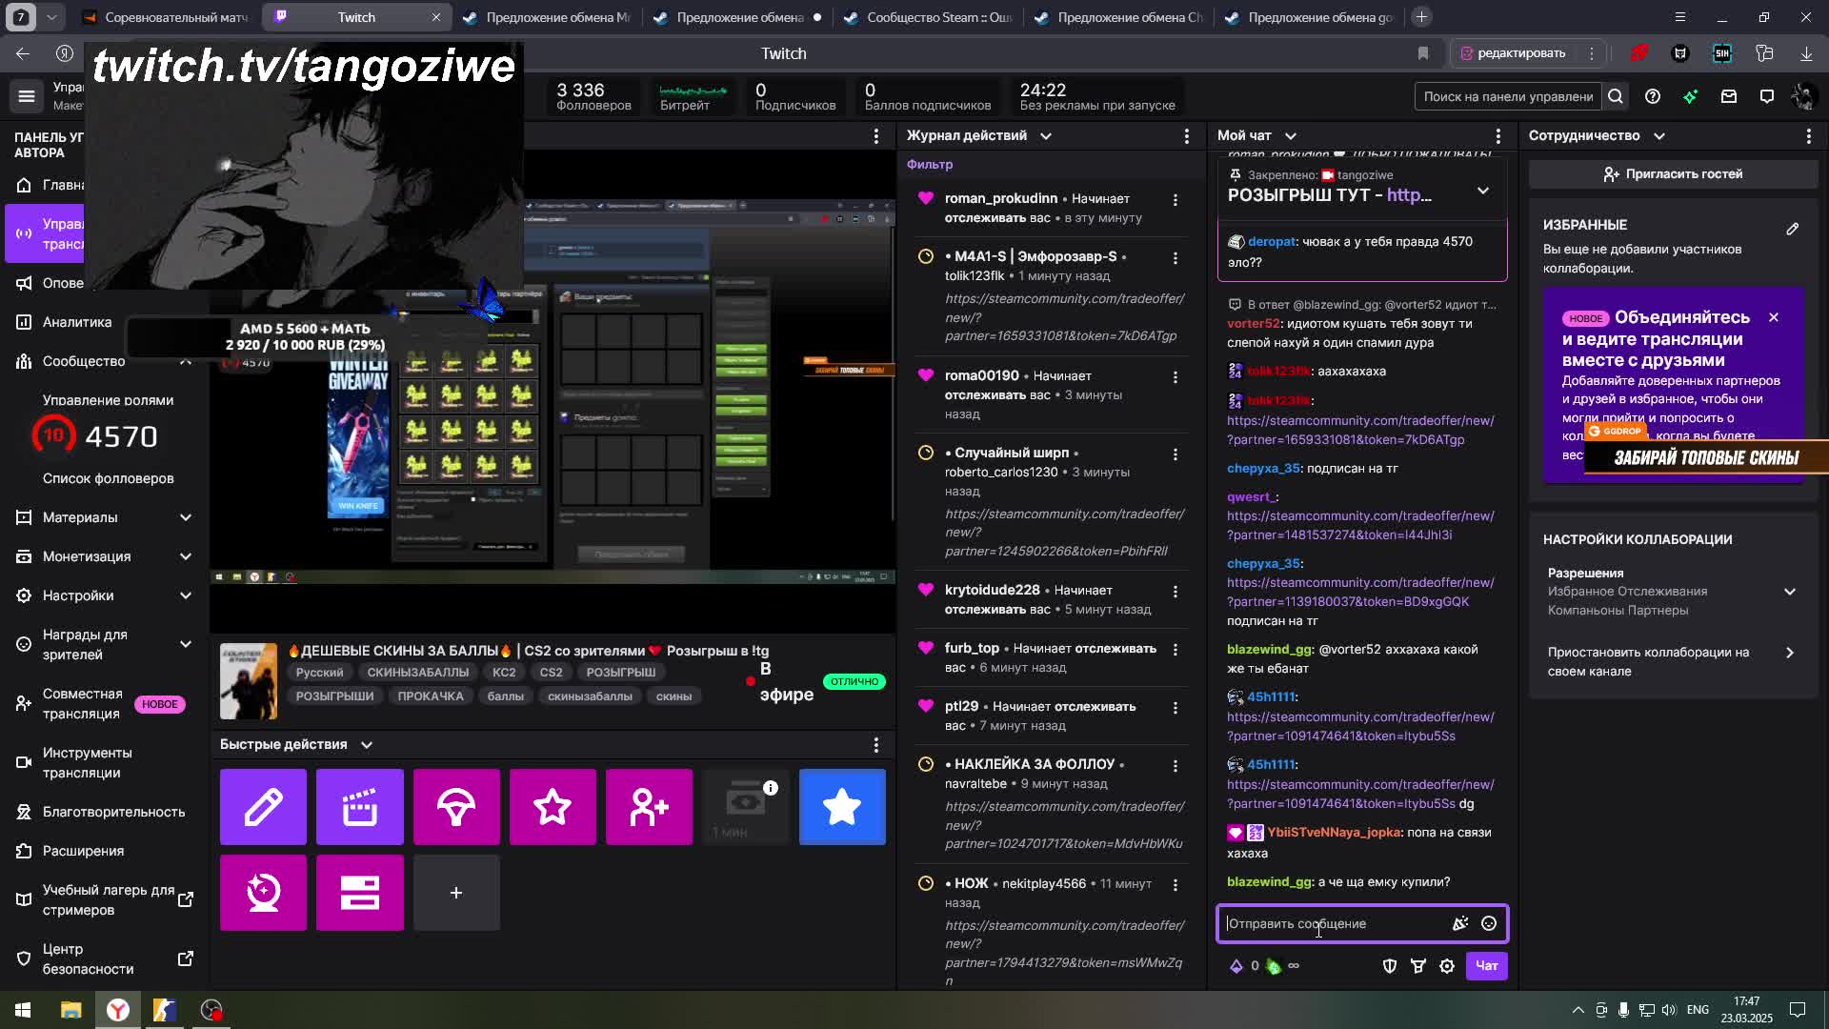Open My Chat panel three-dot menu
Screen dimensions: 1829x1029
(x=1497, y=136)
